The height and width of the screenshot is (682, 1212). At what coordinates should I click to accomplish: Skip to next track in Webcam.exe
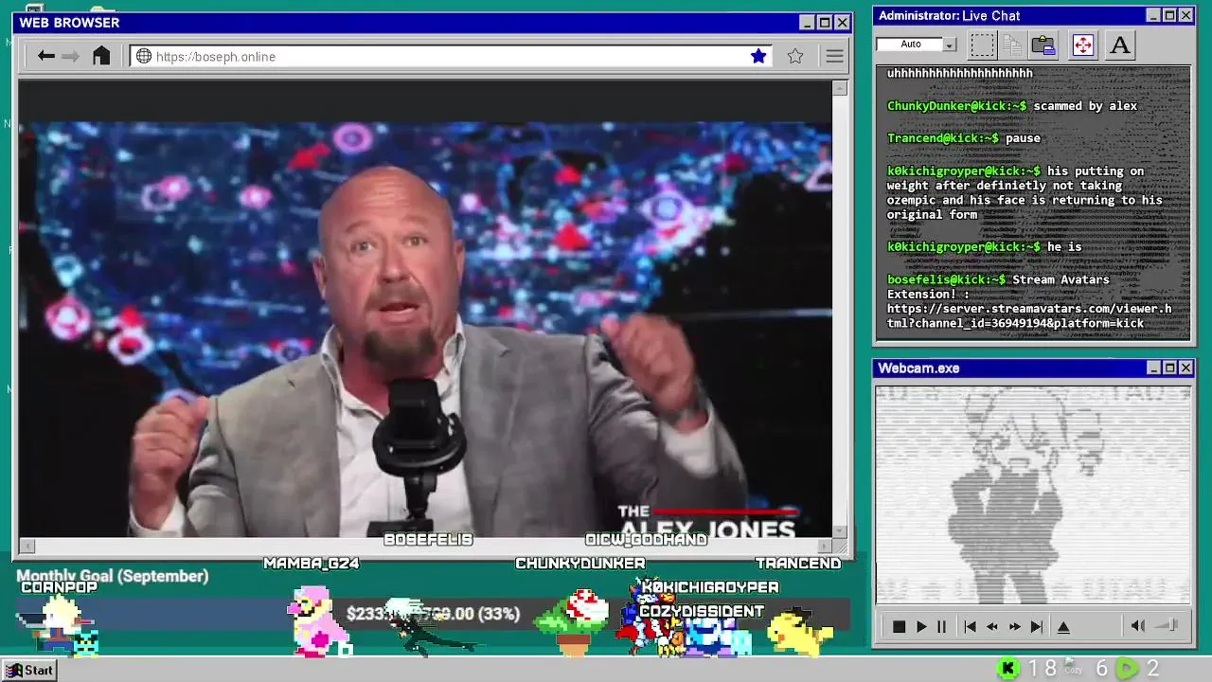coord(1036,627)
